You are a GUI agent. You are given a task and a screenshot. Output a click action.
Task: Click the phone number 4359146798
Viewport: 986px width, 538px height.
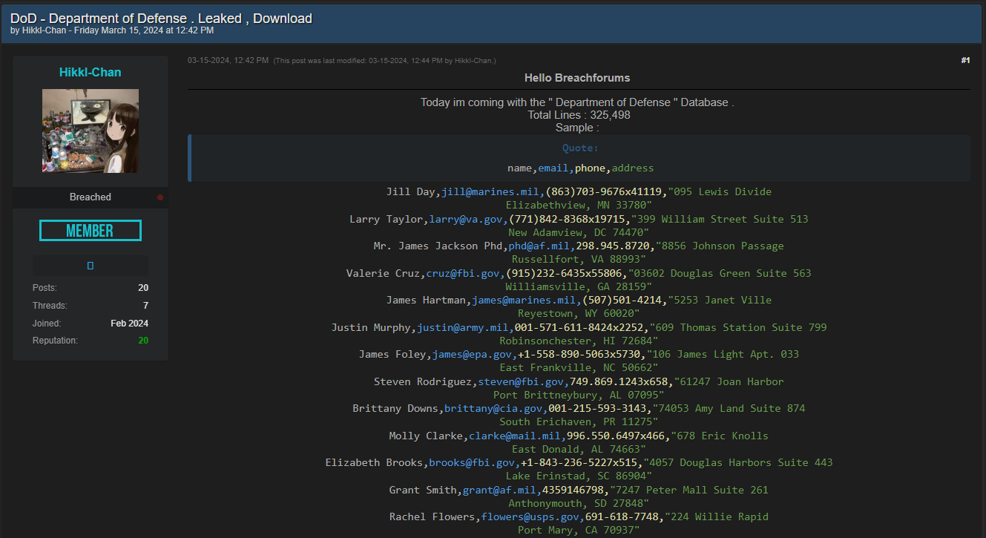[573, 491]
